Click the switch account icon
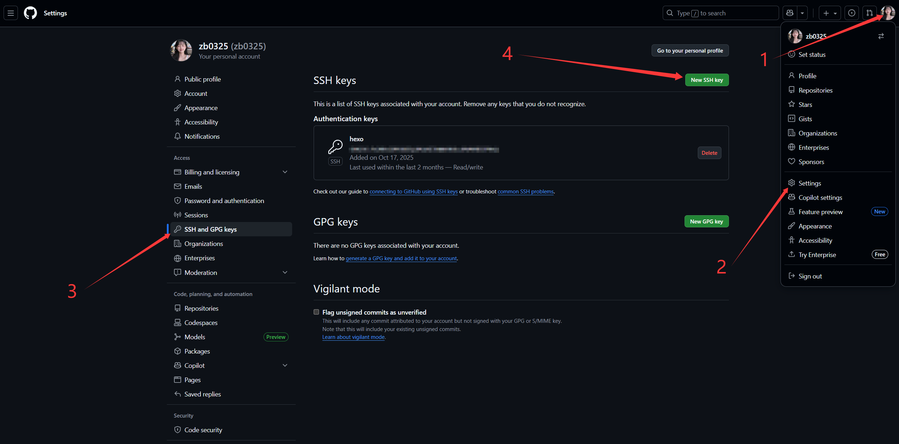The width and height of the screenshot is (899, 444). 881,36
